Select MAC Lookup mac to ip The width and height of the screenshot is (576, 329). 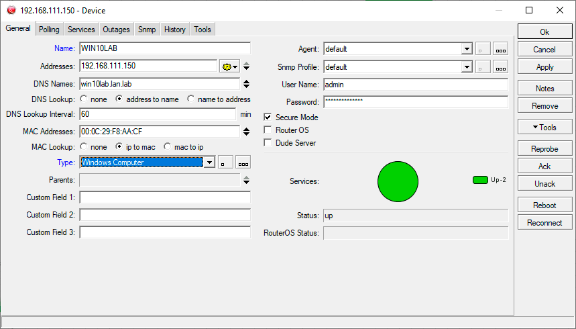167,146
